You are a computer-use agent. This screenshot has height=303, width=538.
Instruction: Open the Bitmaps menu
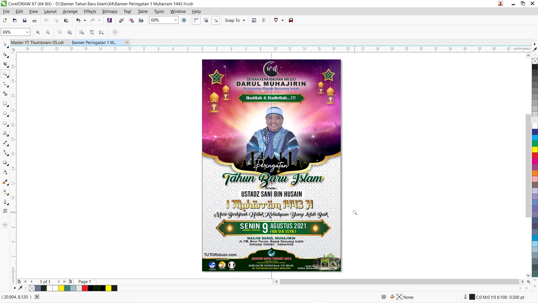point(110,12)
